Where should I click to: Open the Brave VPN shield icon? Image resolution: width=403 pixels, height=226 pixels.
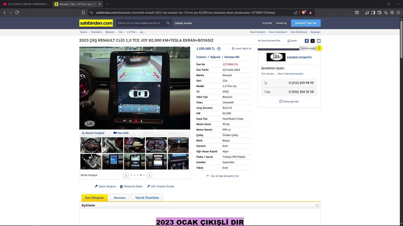pos(392,13)
